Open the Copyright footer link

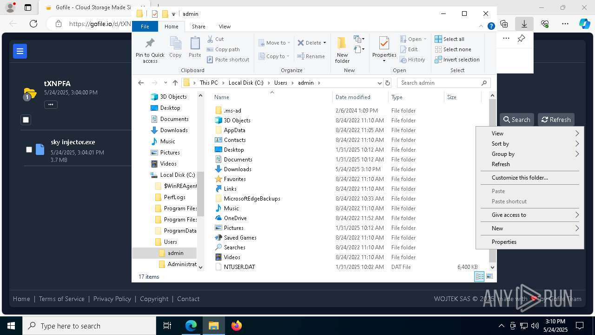[x=154, y=299]
